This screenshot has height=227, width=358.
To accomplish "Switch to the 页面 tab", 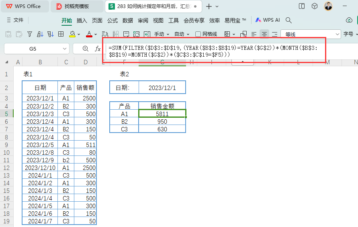I will [x=97, y=20].
